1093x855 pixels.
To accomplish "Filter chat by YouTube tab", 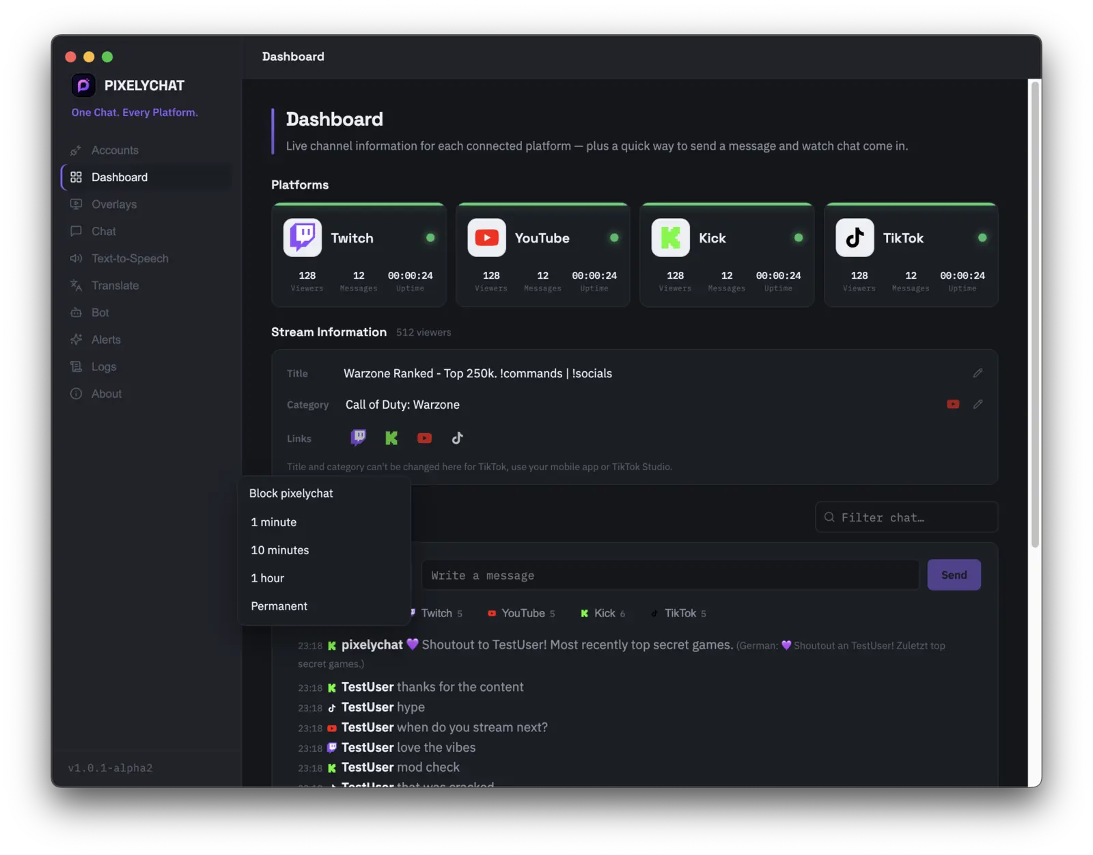I will coord(521,613).
